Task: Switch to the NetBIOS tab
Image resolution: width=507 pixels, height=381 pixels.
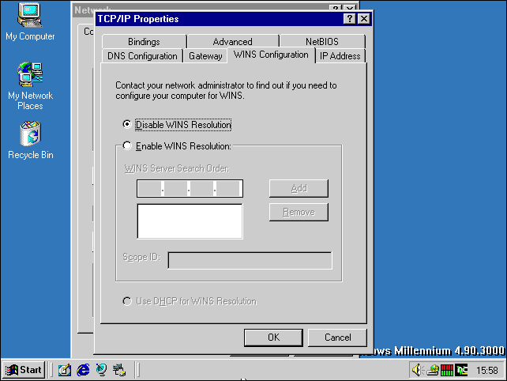Action: pyautogui.click(x=322, y=41)
